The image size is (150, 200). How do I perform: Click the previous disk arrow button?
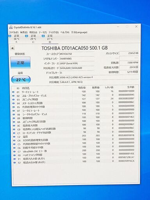click(x=12, y=48)
